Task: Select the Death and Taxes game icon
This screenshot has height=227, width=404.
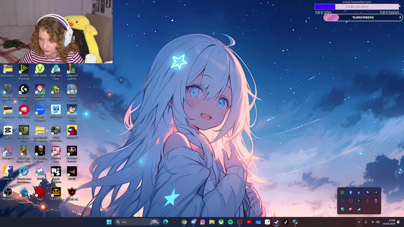Action: (56, 72)
